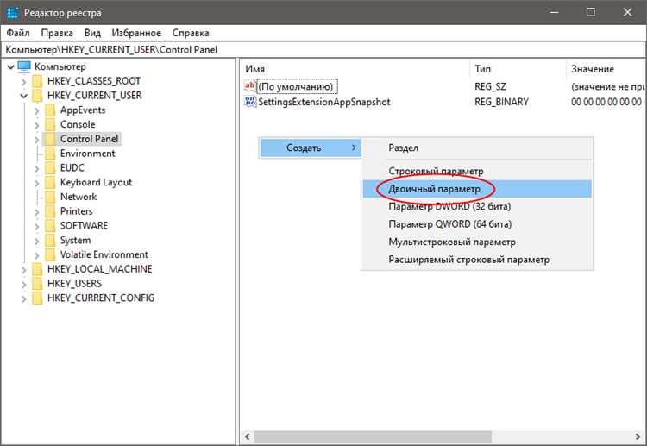Expand the HKEY_CURRENT_CONFIG branch
647x446 pixels.
tap(23, 298)
